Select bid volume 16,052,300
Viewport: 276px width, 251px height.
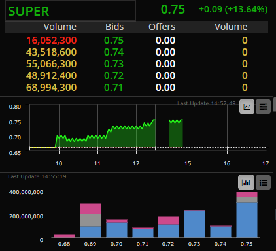point(52,41)
